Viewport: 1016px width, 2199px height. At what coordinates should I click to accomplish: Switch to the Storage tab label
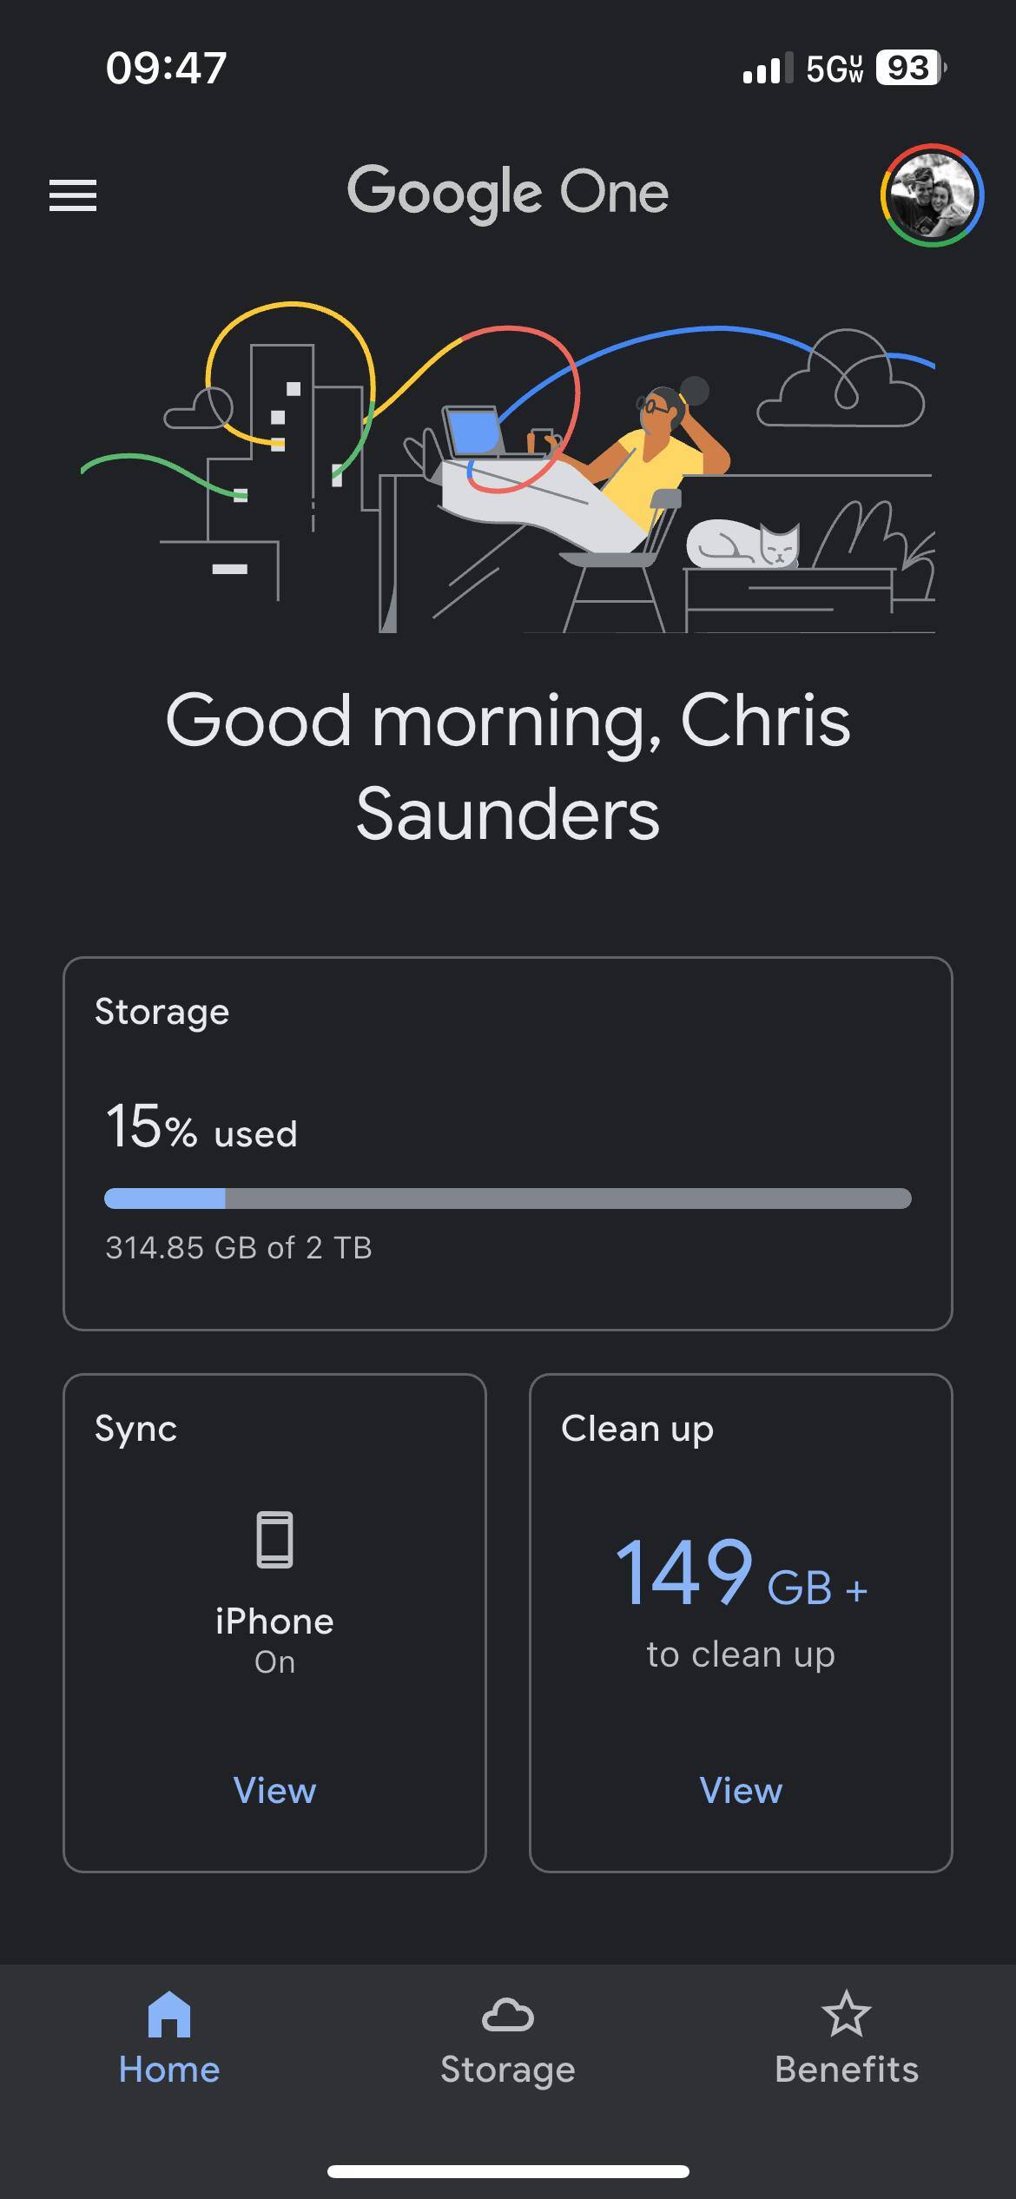point(508,2070)
